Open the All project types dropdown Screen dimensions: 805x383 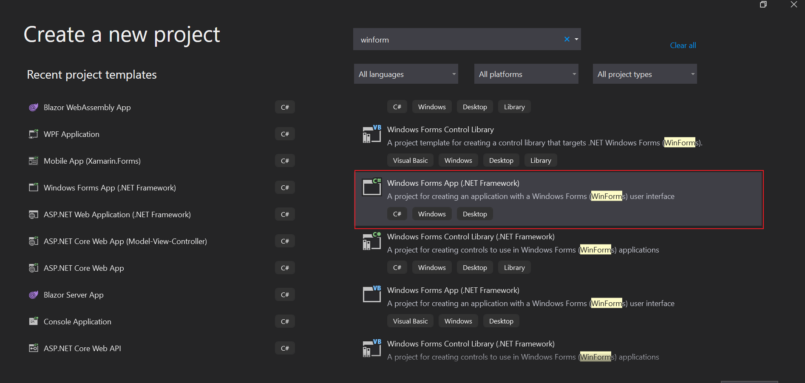(x=644, y=74)
